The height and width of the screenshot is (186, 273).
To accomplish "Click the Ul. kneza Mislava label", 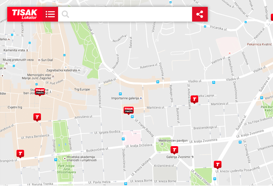I will [141, 167].
